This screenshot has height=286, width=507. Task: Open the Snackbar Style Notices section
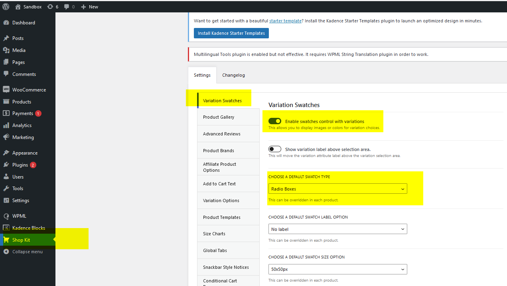point(228,267)
